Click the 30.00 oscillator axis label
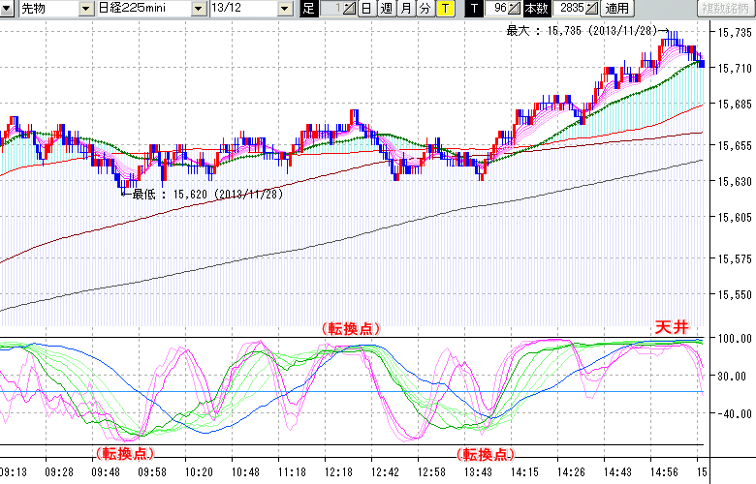The height and width of the screenshot is (484, 756). pos(735,377)
